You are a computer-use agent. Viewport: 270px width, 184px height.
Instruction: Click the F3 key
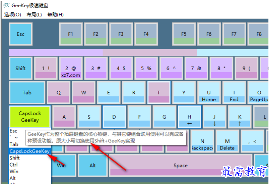pos(121,34)
